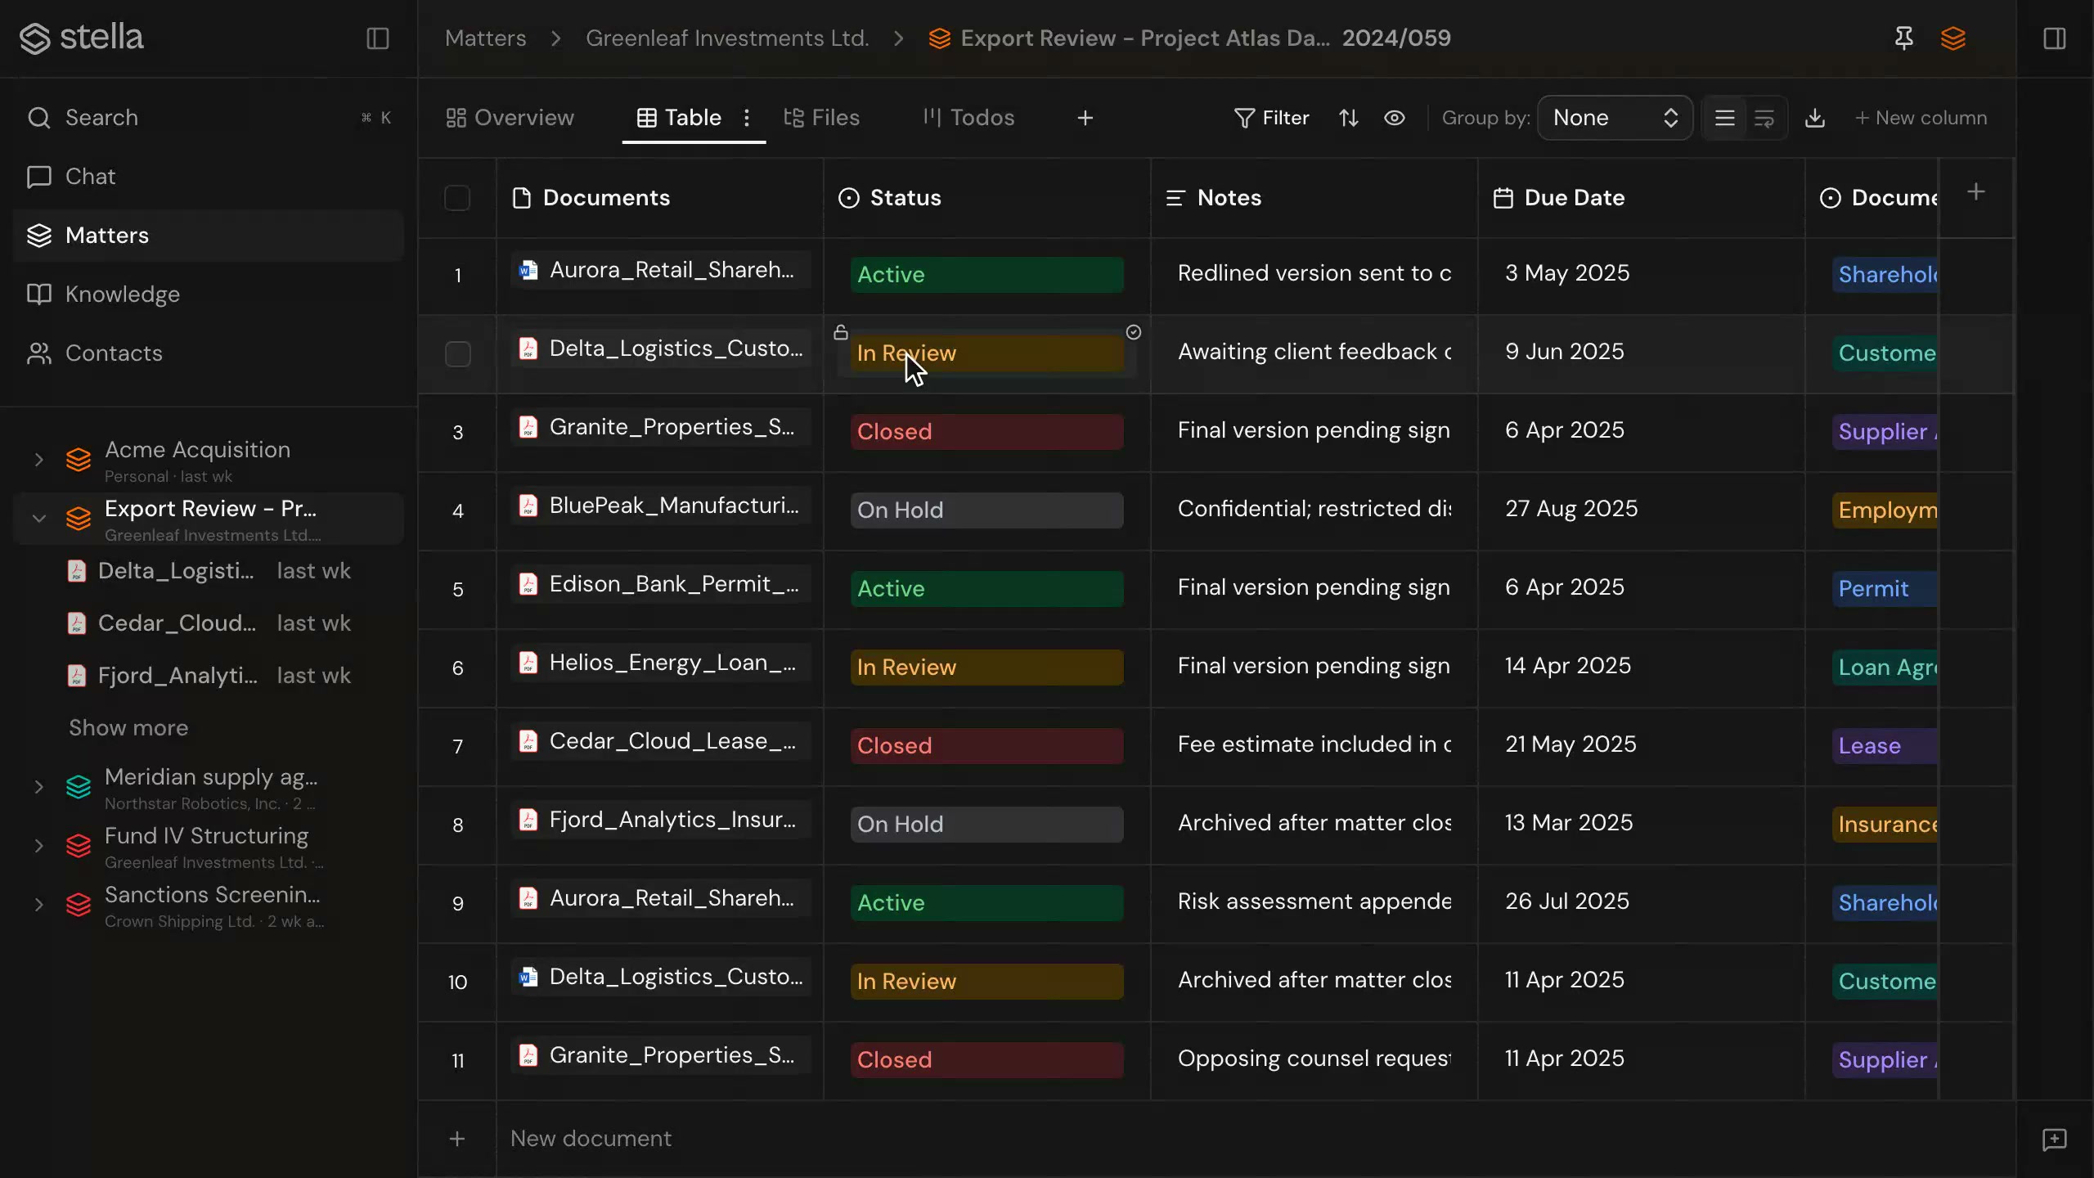The image size is (2094, 1178).
Task: Click the Stella logo icon
Action: coord(35,38)
